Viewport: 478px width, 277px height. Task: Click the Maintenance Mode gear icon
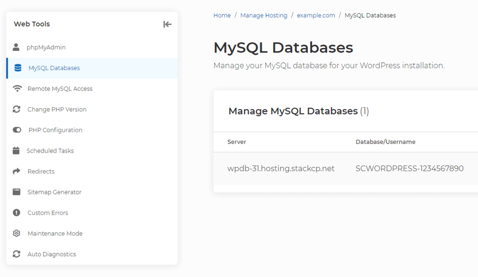17,234
